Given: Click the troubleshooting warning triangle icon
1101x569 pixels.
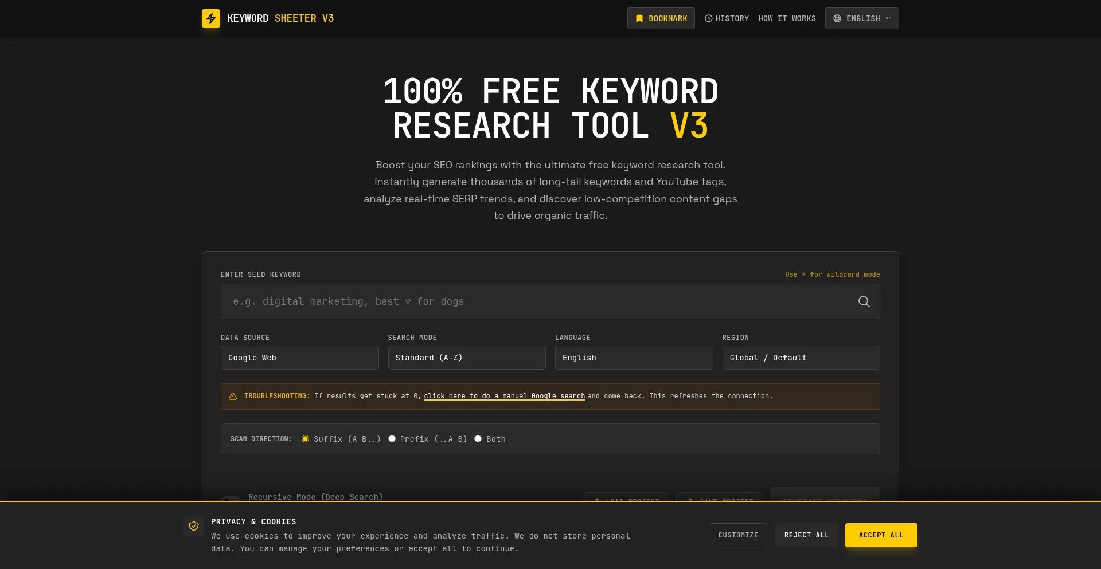Looking at the screenshot, I should [233, 396].
